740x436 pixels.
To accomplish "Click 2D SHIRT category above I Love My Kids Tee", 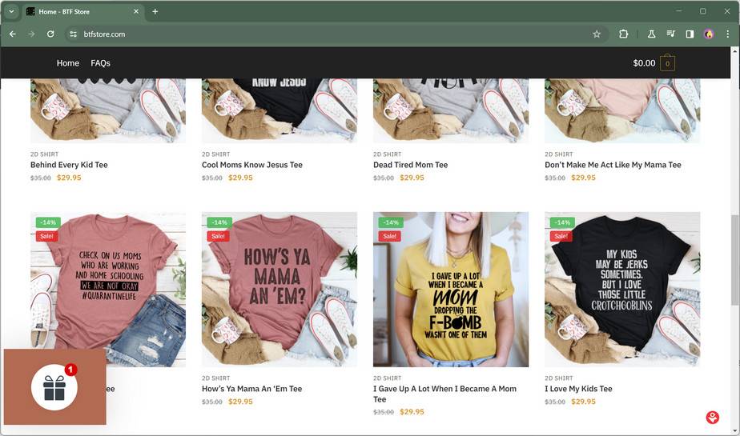I will 559,378.
